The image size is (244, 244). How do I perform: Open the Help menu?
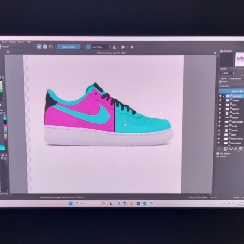tap(29, 42)
